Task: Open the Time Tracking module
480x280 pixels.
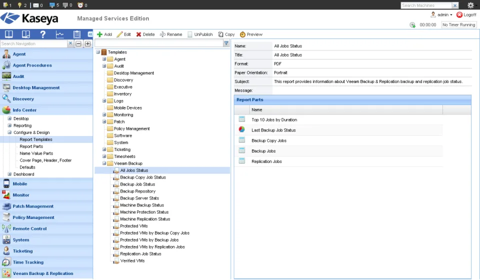Action: [x=46, y=262]
